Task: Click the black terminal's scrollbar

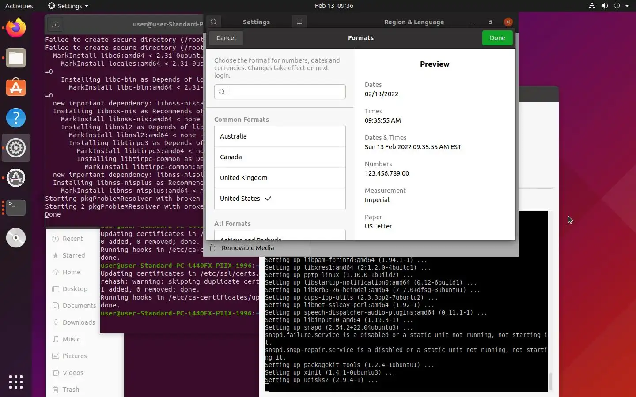Action: [551, 381]
